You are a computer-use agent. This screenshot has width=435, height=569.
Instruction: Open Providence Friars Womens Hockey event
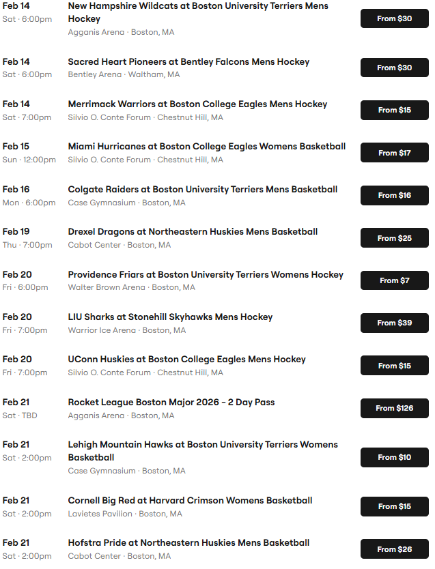206,275
